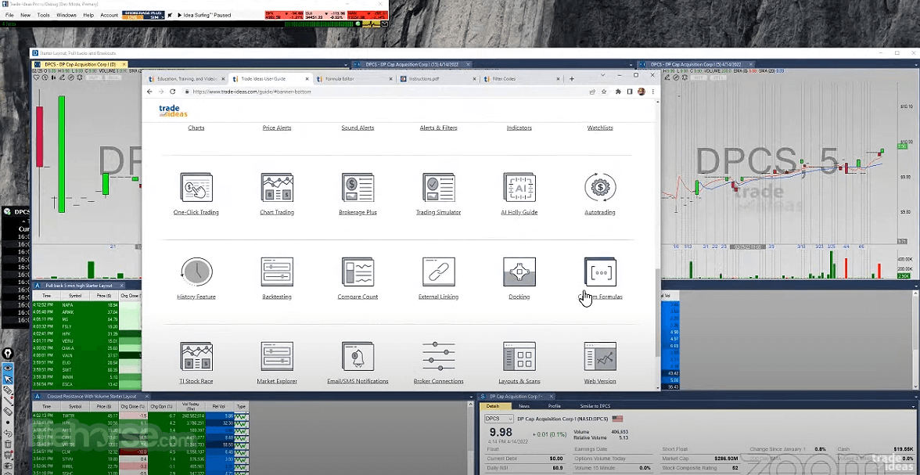Open the Brokerage Plus guide icon

(358, 188)
